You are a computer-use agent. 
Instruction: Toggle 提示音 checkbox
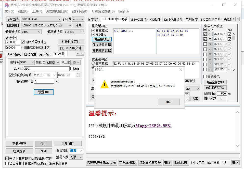[193, 162]
